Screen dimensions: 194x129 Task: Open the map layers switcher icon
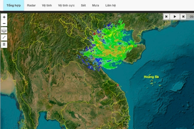[x=4, y=30]
